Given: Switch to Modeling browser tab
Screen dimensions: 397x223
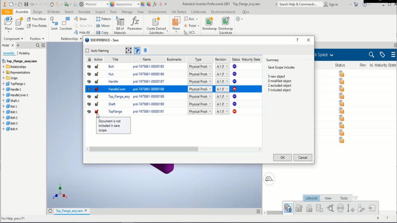Looking at the screenshot, I should (x=24, y=53).
